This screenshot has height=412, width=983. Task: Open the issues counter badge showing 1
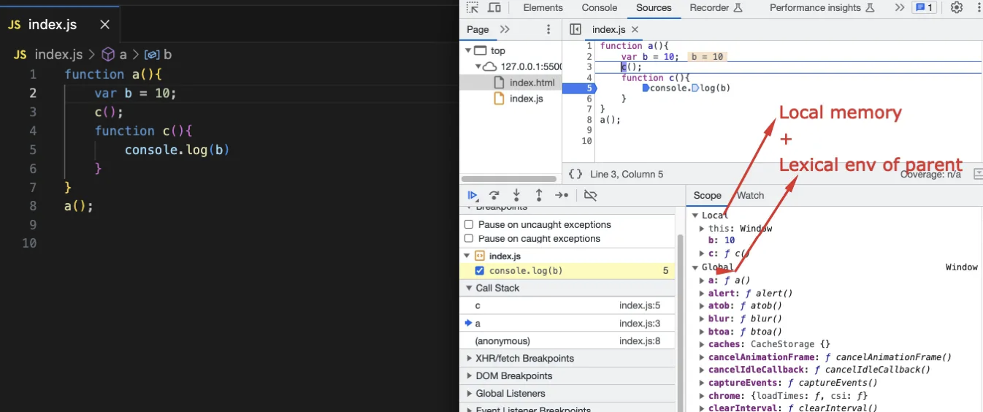[x=923, y=8]
